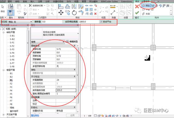Collapse the 结构 Structural section

tap(74, 70)
